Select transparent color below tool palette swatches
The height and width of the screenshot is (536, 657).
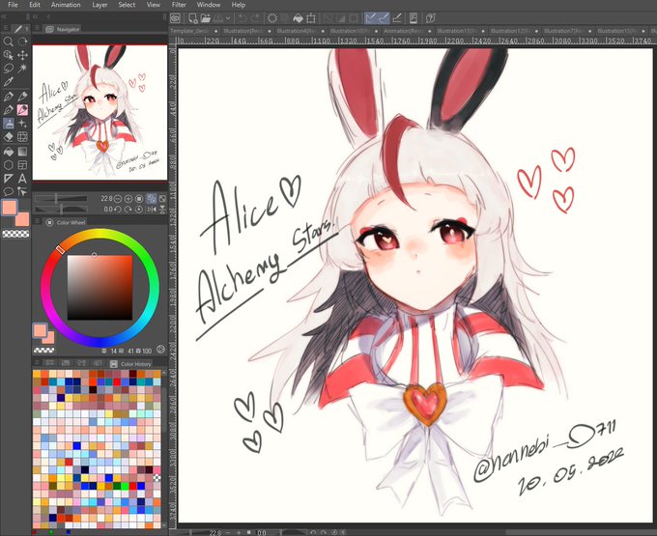tap(15, 234)
